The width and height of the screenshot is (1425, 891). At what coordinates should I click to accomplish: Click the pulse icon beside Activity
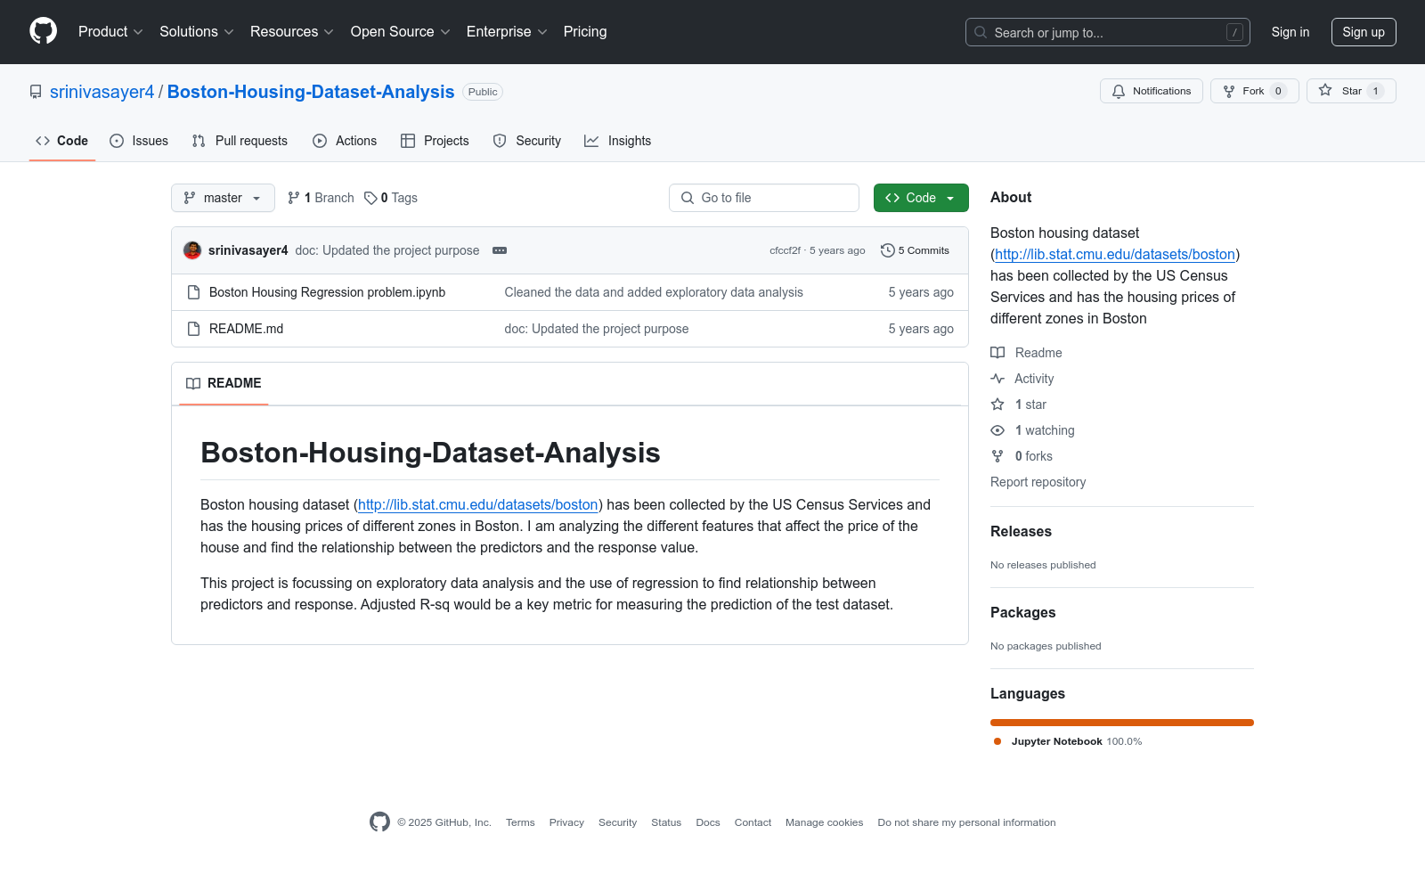(997, 379)
